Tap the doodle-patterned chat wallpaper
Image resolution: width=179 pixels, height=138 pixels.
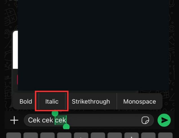click(x=174, y=56)
